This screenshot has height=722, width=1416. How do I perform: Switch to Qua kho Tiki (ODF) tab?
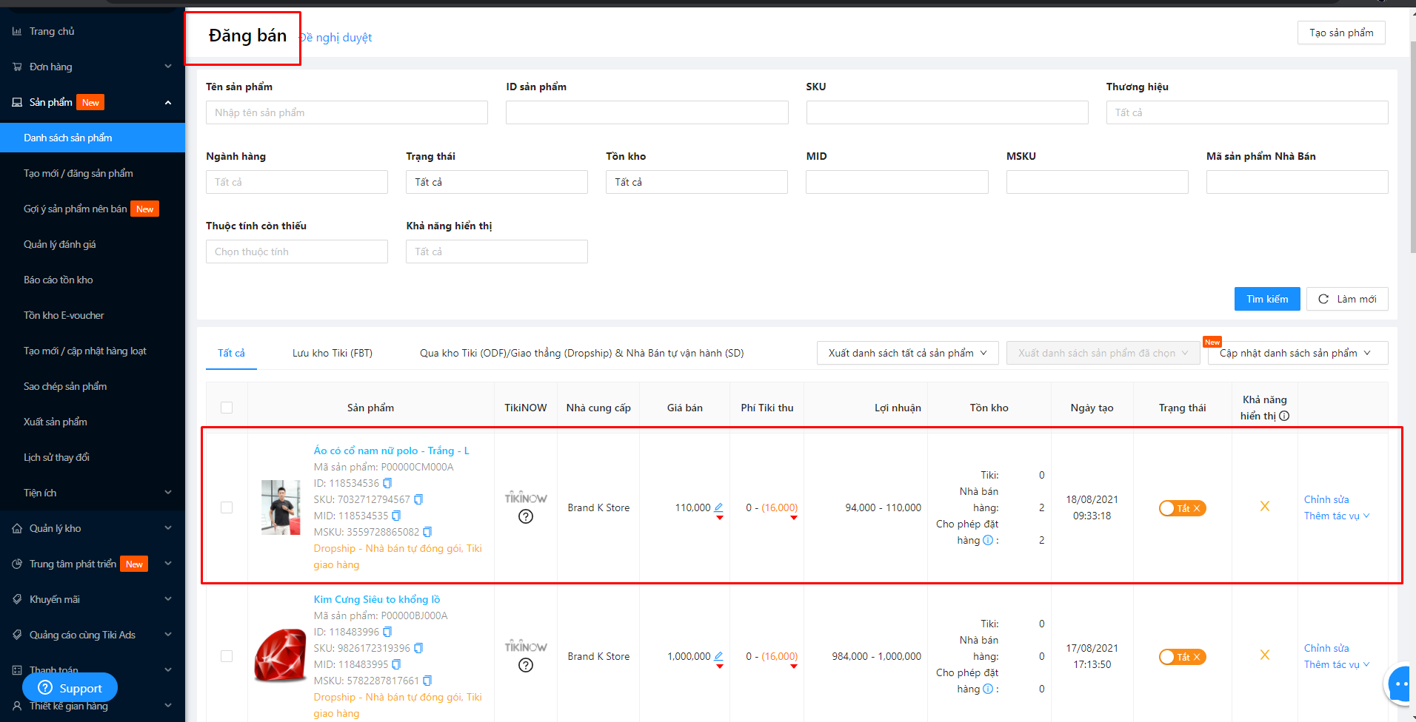pyautogui.click(x=581, y=353)
